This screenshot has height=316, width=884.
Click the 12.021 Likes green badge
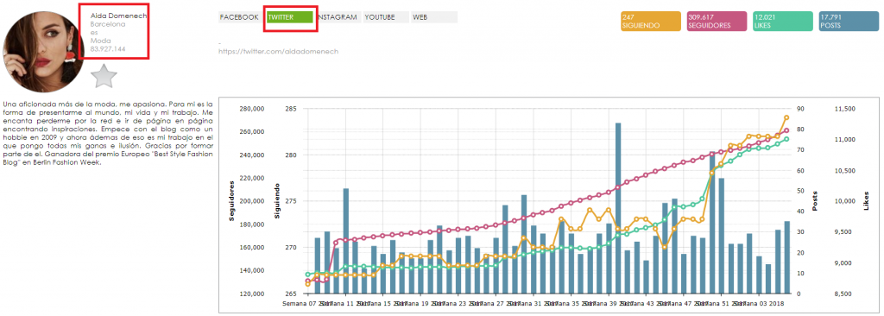pyautogui.click(x=782, y=22)
